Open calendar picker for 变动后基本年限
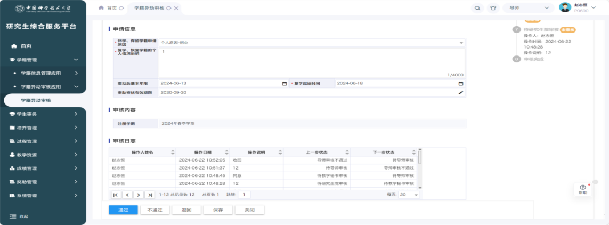 pyautogui.click(x=284, y=84)
